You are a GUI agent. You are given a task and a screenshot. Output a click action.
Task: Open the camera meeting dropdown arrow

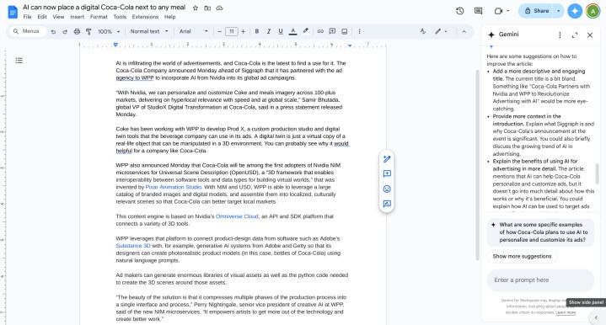pos(508,11)
